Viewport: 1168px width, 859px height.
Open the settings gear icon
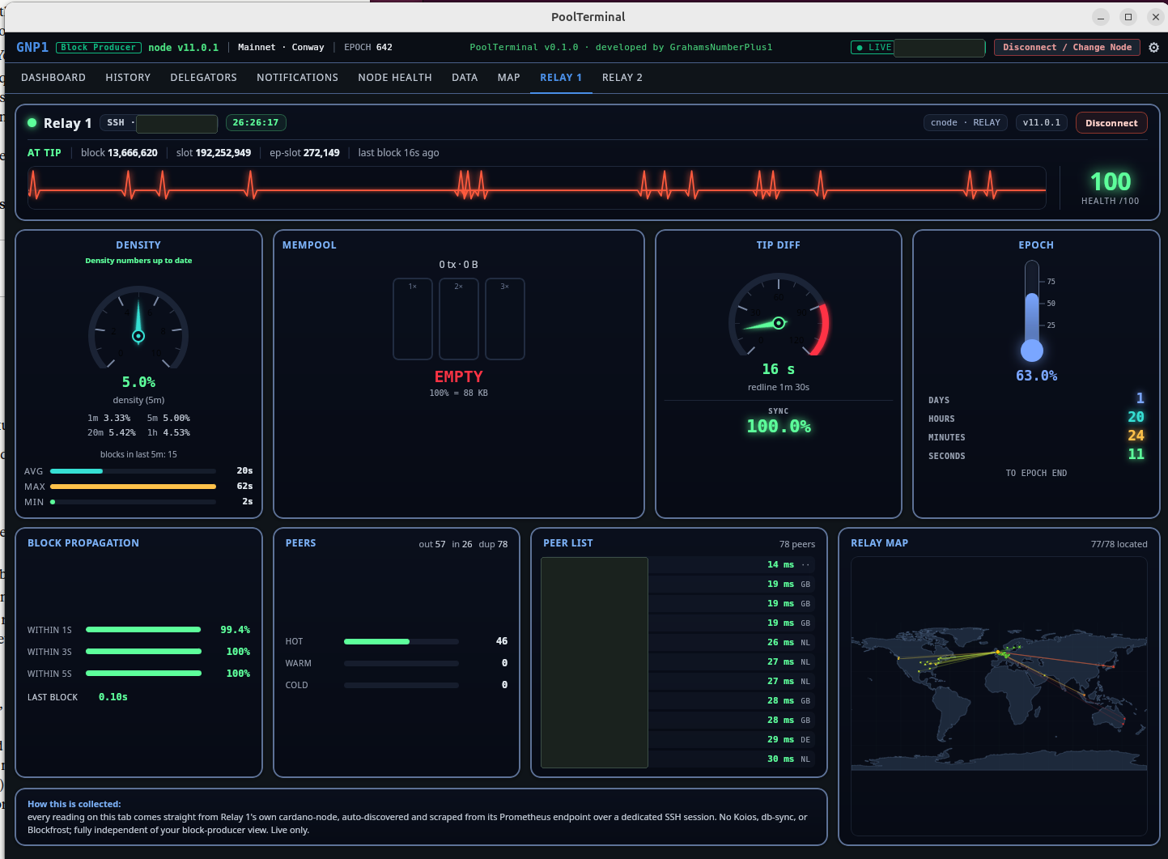pos(1154,48)
